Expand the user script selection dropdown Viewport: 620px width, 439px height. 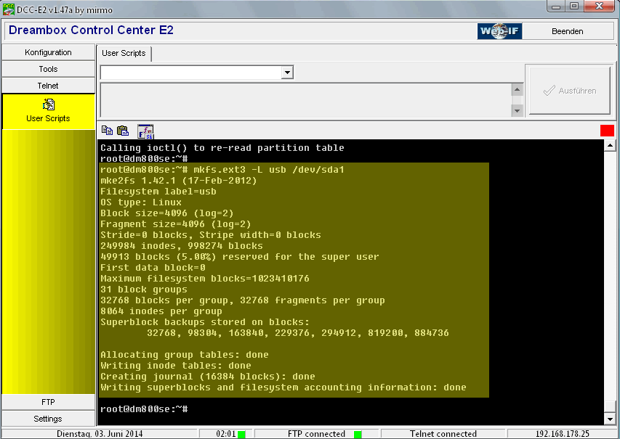click(x=287, y=73)
